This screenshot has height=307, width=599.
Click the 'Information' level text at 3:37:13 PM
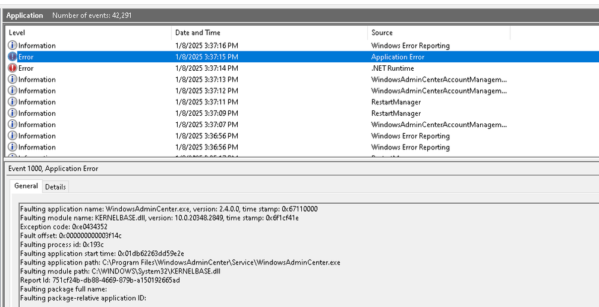pos(37,79)
